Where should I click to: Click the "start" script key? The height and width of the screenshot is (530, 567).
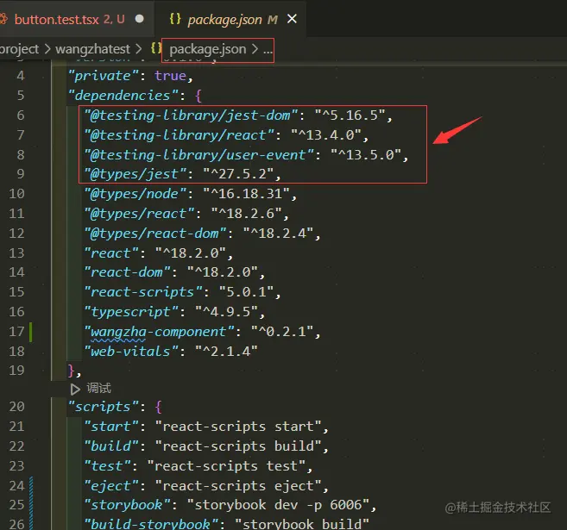click(111, 427)
